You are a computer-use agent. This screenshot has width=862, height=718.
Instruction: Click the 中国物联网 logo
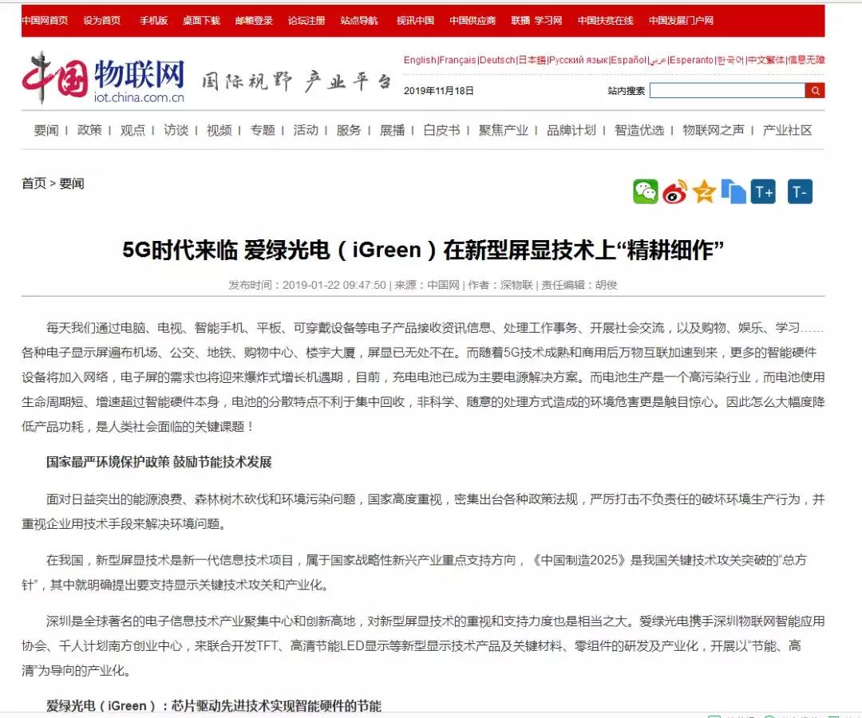tap(103, 78)
